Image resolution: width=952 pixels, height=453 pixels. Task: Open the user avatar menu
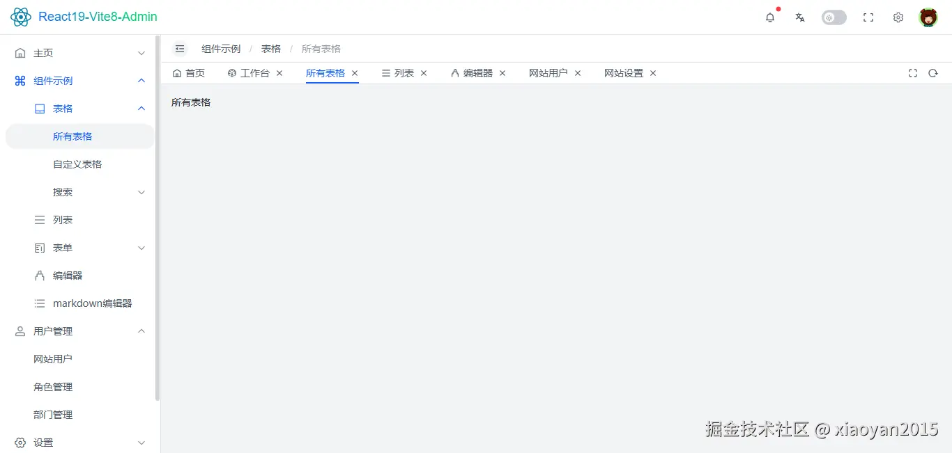(928, 17)
